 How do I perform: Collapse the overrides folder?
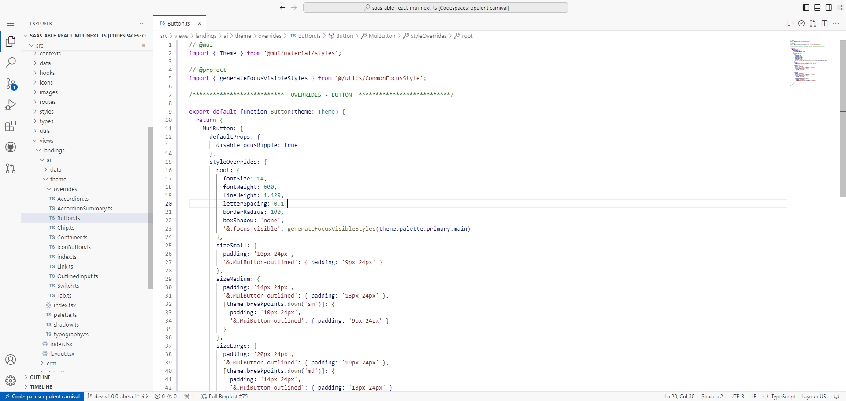click(x=65, y=189)
